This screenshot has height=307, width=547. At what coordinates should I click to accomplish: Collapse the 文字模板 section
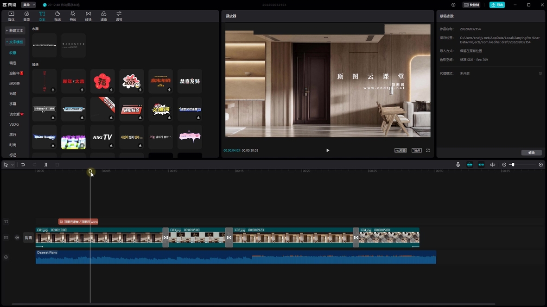(x=15, y=42)
